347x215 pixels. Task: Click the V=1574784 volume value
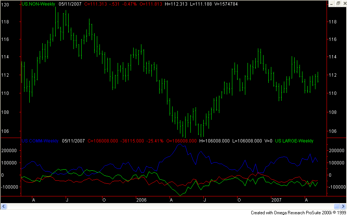226,4
